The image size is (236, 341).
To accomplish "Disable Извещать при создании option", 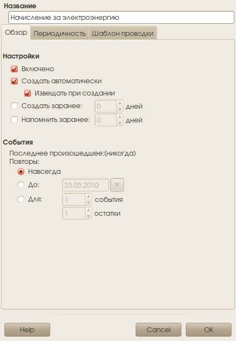I will point(28,93).
